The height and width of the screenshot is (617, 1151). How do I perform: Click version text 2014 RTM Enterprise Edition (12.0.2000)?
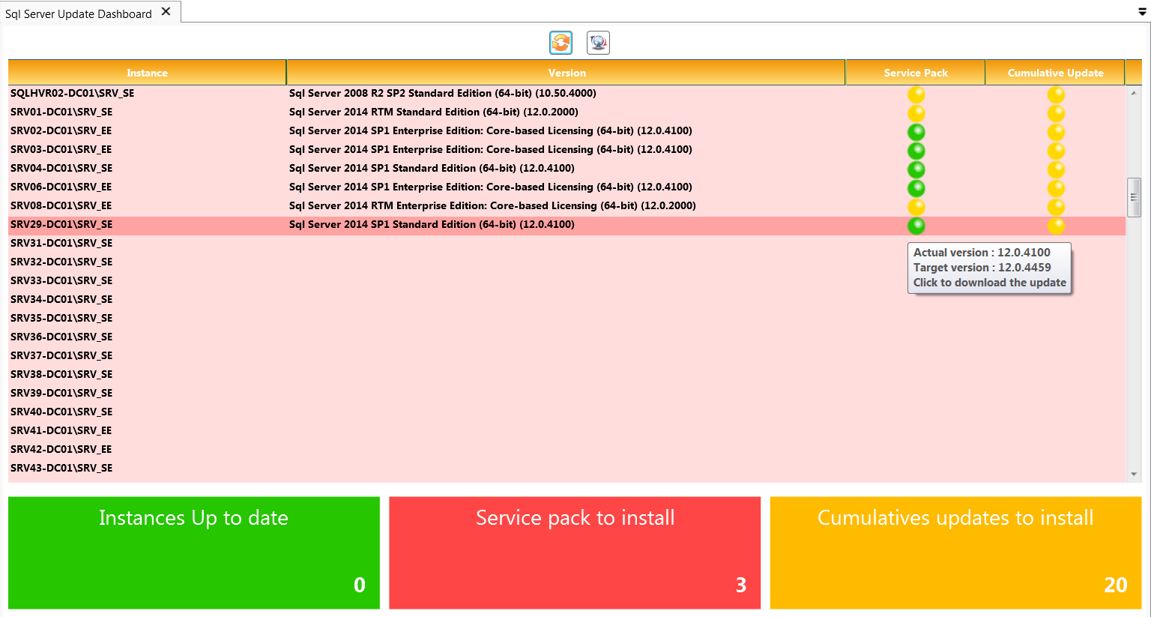click(492, 205)
